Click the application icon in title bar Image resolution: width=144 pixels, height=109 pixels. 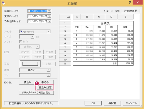(4, 3)
